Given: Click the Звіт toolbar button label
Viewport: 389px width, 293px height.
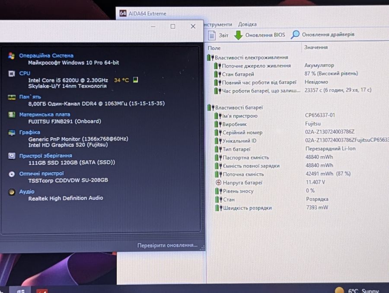Looking at the screenshot, I should [x=223, y=35].
